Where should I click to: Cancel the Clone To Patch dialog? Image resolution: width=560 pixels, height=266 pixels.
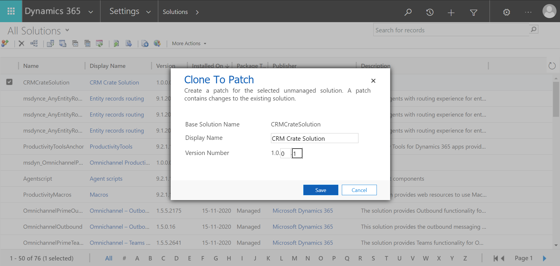[359, 190]
